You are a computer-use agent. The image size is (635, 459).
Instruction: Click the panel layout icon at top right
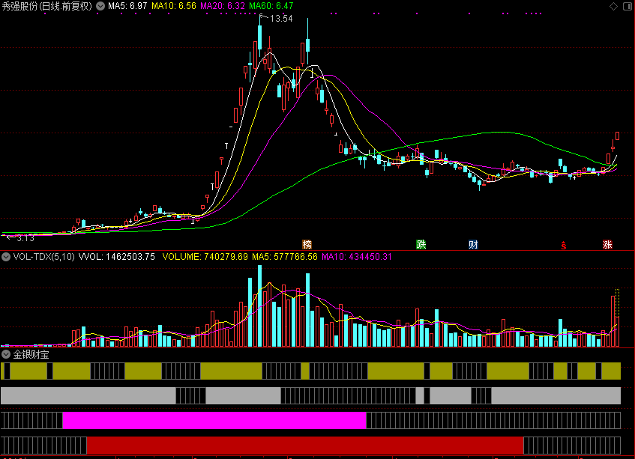(x=628, y=6)
